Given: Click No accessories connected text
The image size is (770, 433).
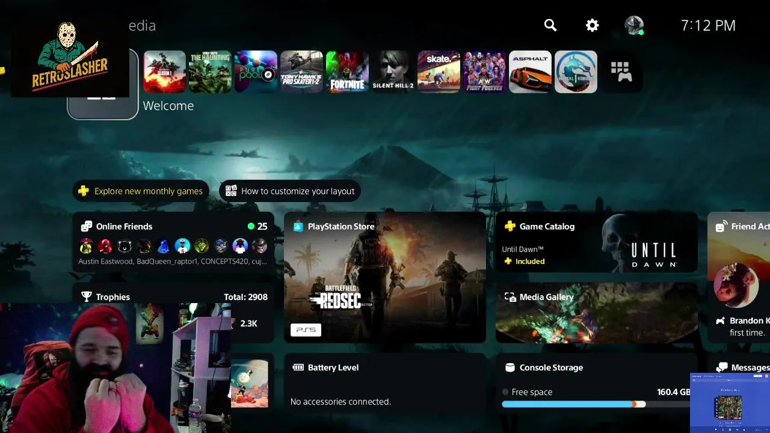Looking at the screenshot, I should coord(340,402).
